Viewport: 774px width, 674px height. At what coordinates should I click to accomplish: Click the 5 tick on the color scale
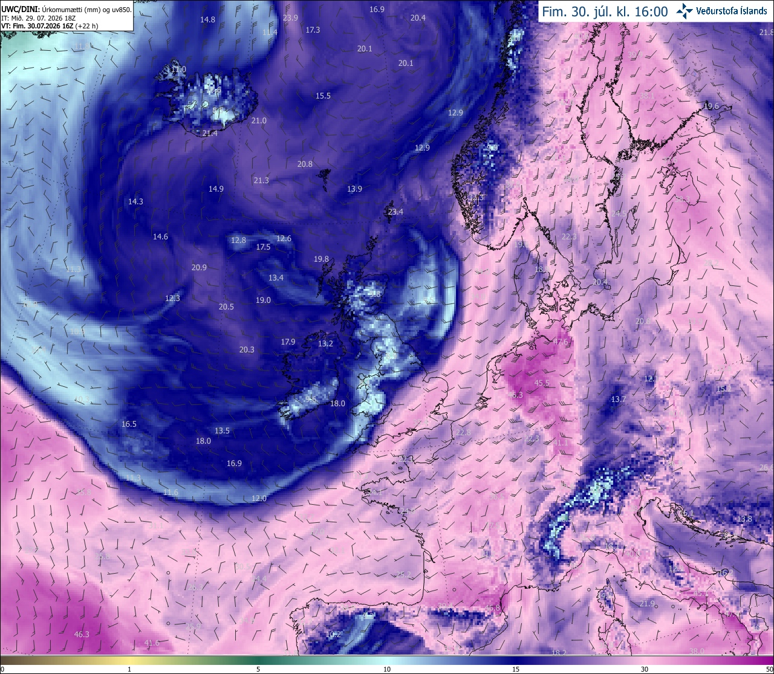click(258, 669)
